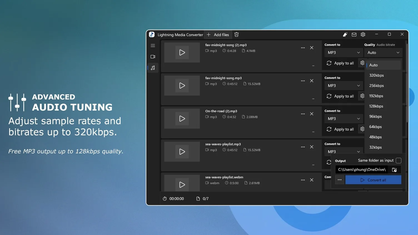Click the rocket upgrade icon in title bar

pos(345,34)
